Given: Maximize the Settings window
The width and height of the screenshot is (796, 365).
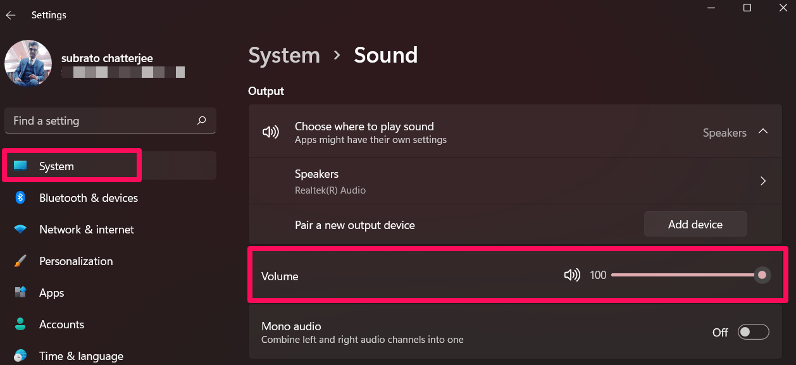Looking at the screenshot, I should pos(747,8).
